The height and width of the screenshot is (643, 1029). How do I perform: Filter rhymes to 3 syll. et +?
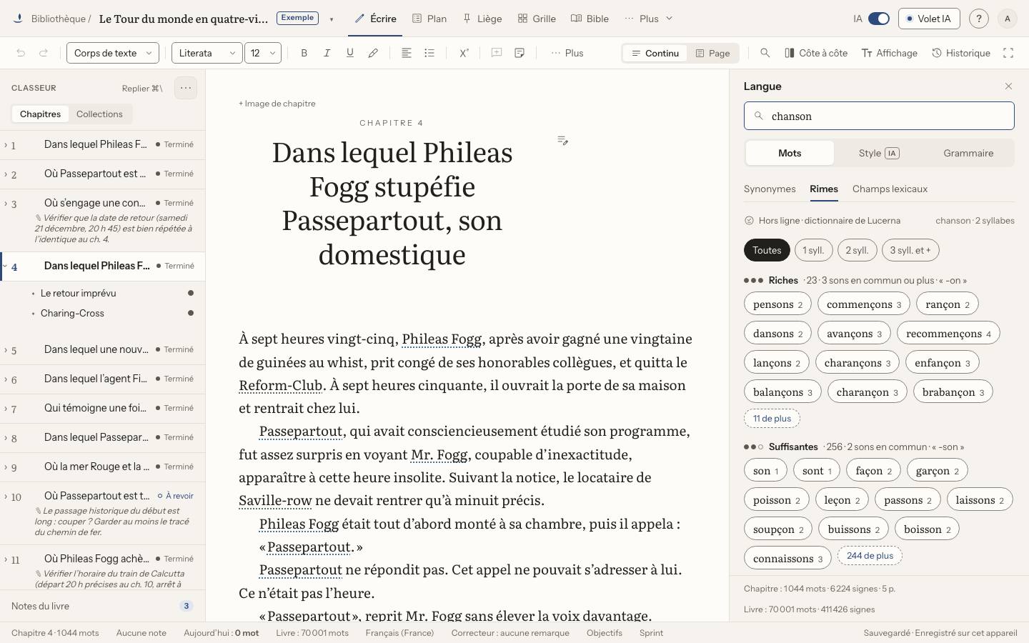(x=911, y=250)
